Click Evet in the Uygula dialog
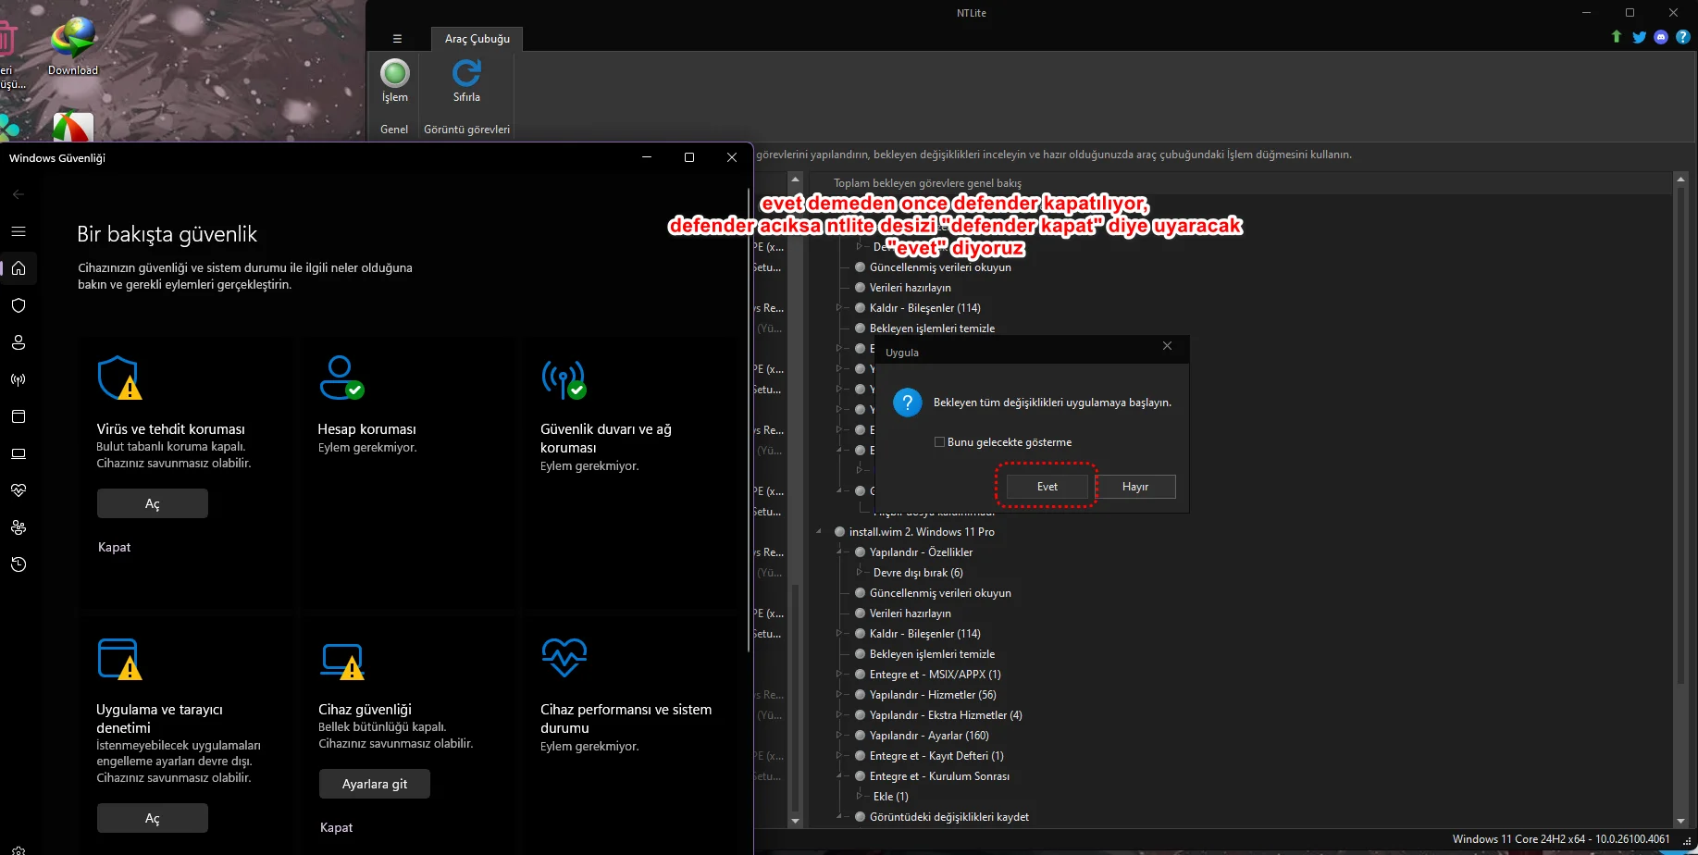The height and width of the screenshot is (855, 1698). [1047, 487]
